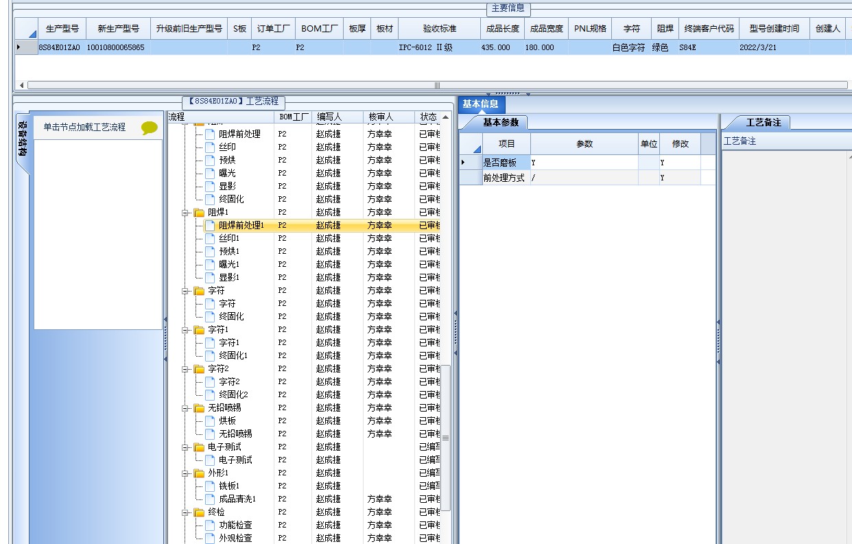Collapse the 字符 folder node
The width and height of the screenshot is (852, 544).
[185, 290]
